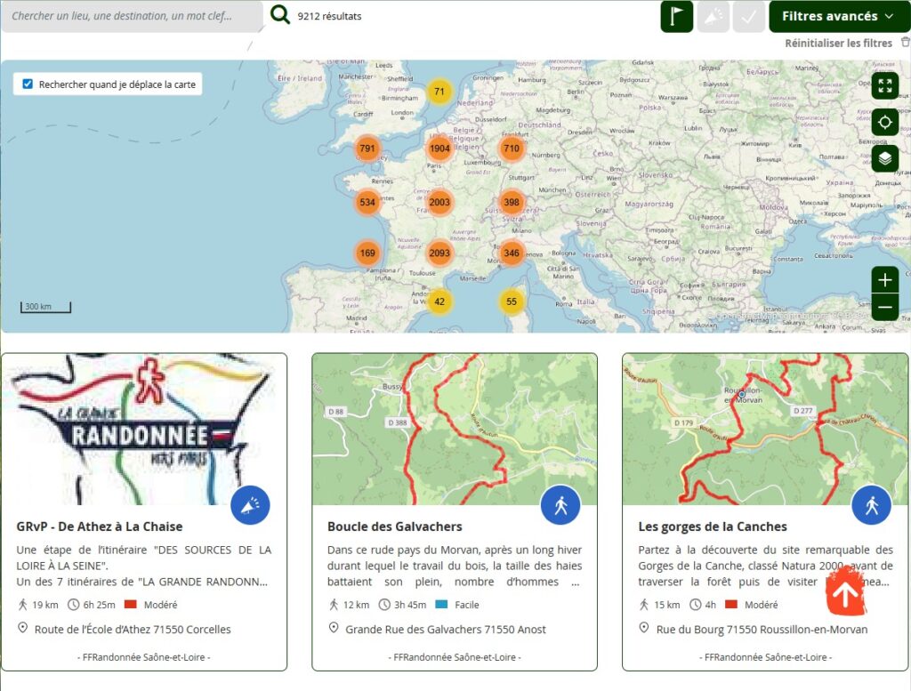
Task: Click the pin icon beside Route de l'École d'Athez
Action: (x=22, y=628)
